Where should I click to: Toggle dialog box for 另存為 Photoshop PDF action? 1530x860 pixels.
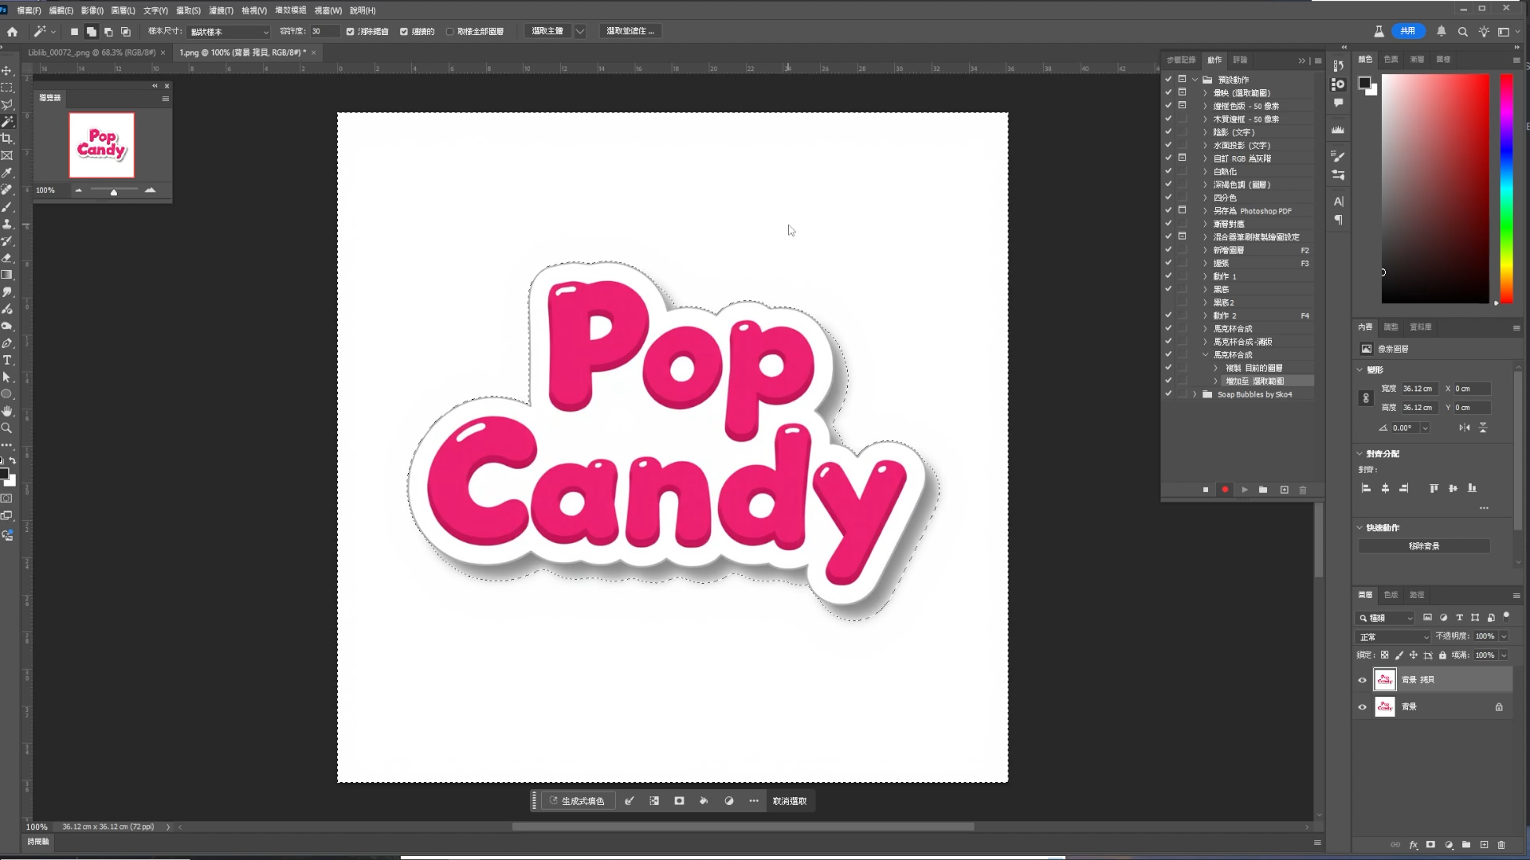point(1183,210)
